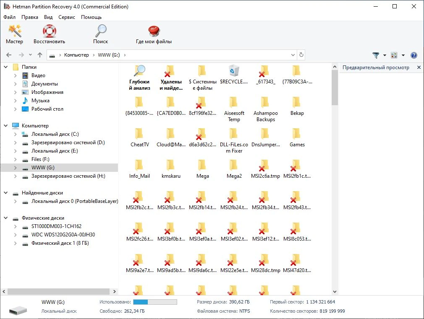Select deleted MSI28dc.tmp folder
Image resolution: width=424 pixels, height=319 pixels.
point(266,263)
